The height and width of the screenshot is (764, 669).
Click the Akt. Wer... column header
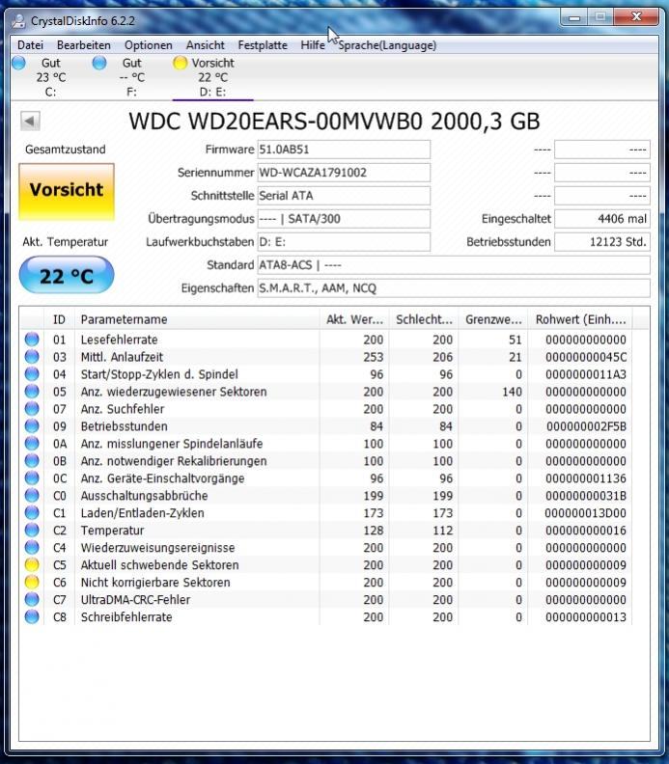click(354, 319)
